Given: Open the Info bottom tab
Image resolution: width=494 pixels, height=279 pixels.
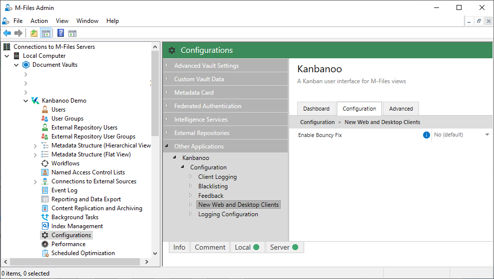Looking at the screenshot, I should [179, 247].
